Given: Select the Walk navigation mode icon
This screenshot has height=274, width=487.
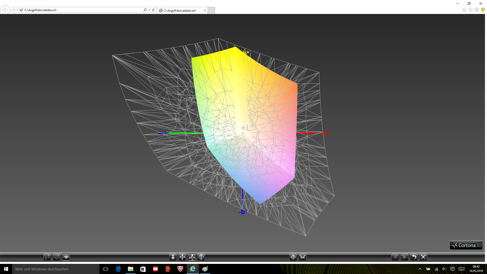Looking at the screenshot, I should pos(47,257).
